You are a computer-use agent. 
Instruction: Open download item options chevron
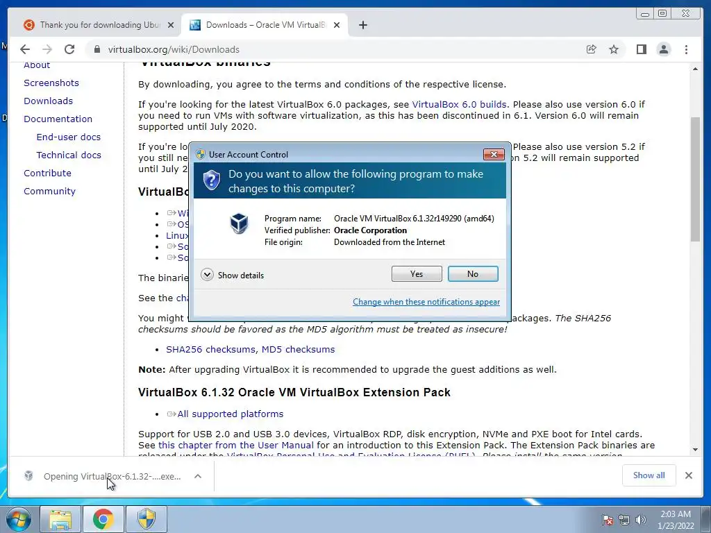coord(198,476)
